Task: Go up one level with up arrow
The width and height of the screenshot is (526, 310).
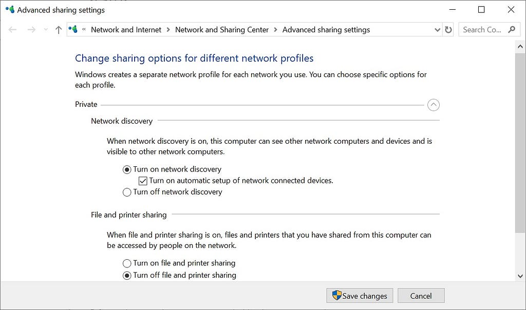Action: (59, 30)
